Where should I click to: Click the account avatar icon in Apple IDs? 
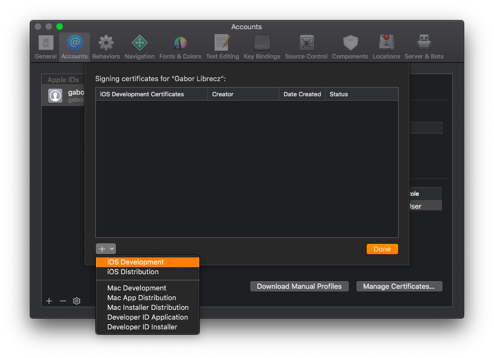(55, 96)
